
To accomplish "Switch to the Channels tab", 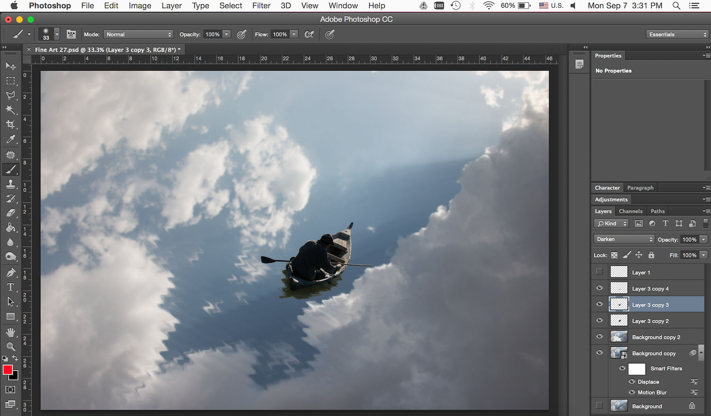I will coord(630,211).
